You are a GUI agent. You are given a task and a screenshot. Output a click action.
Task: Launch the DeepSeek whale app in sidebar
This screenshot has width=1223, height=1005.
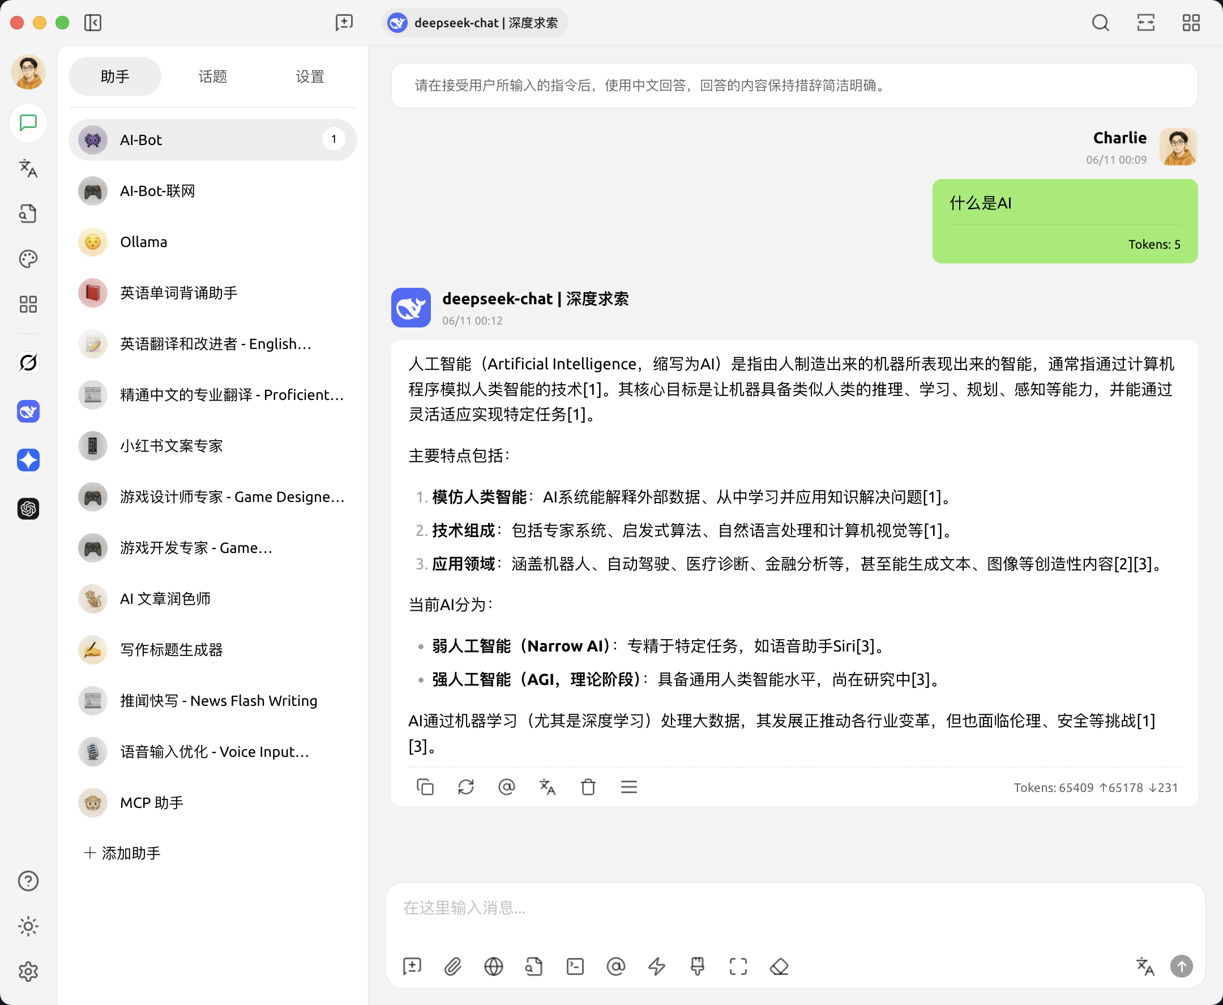28,412
